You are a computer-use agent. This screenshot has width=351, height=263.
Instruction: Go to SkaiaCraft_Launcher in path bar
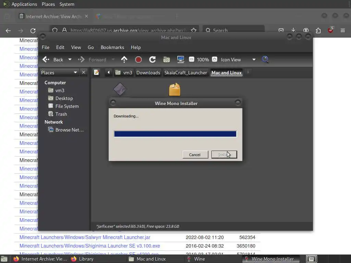pos(185,73)
